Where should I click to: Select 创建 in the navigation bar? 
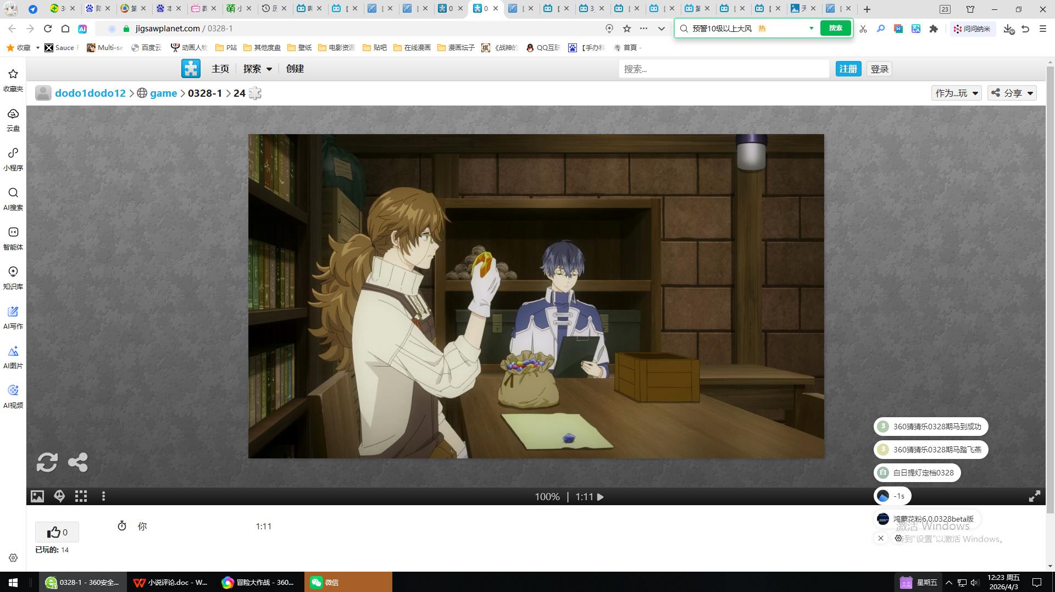tap(295, 69)
